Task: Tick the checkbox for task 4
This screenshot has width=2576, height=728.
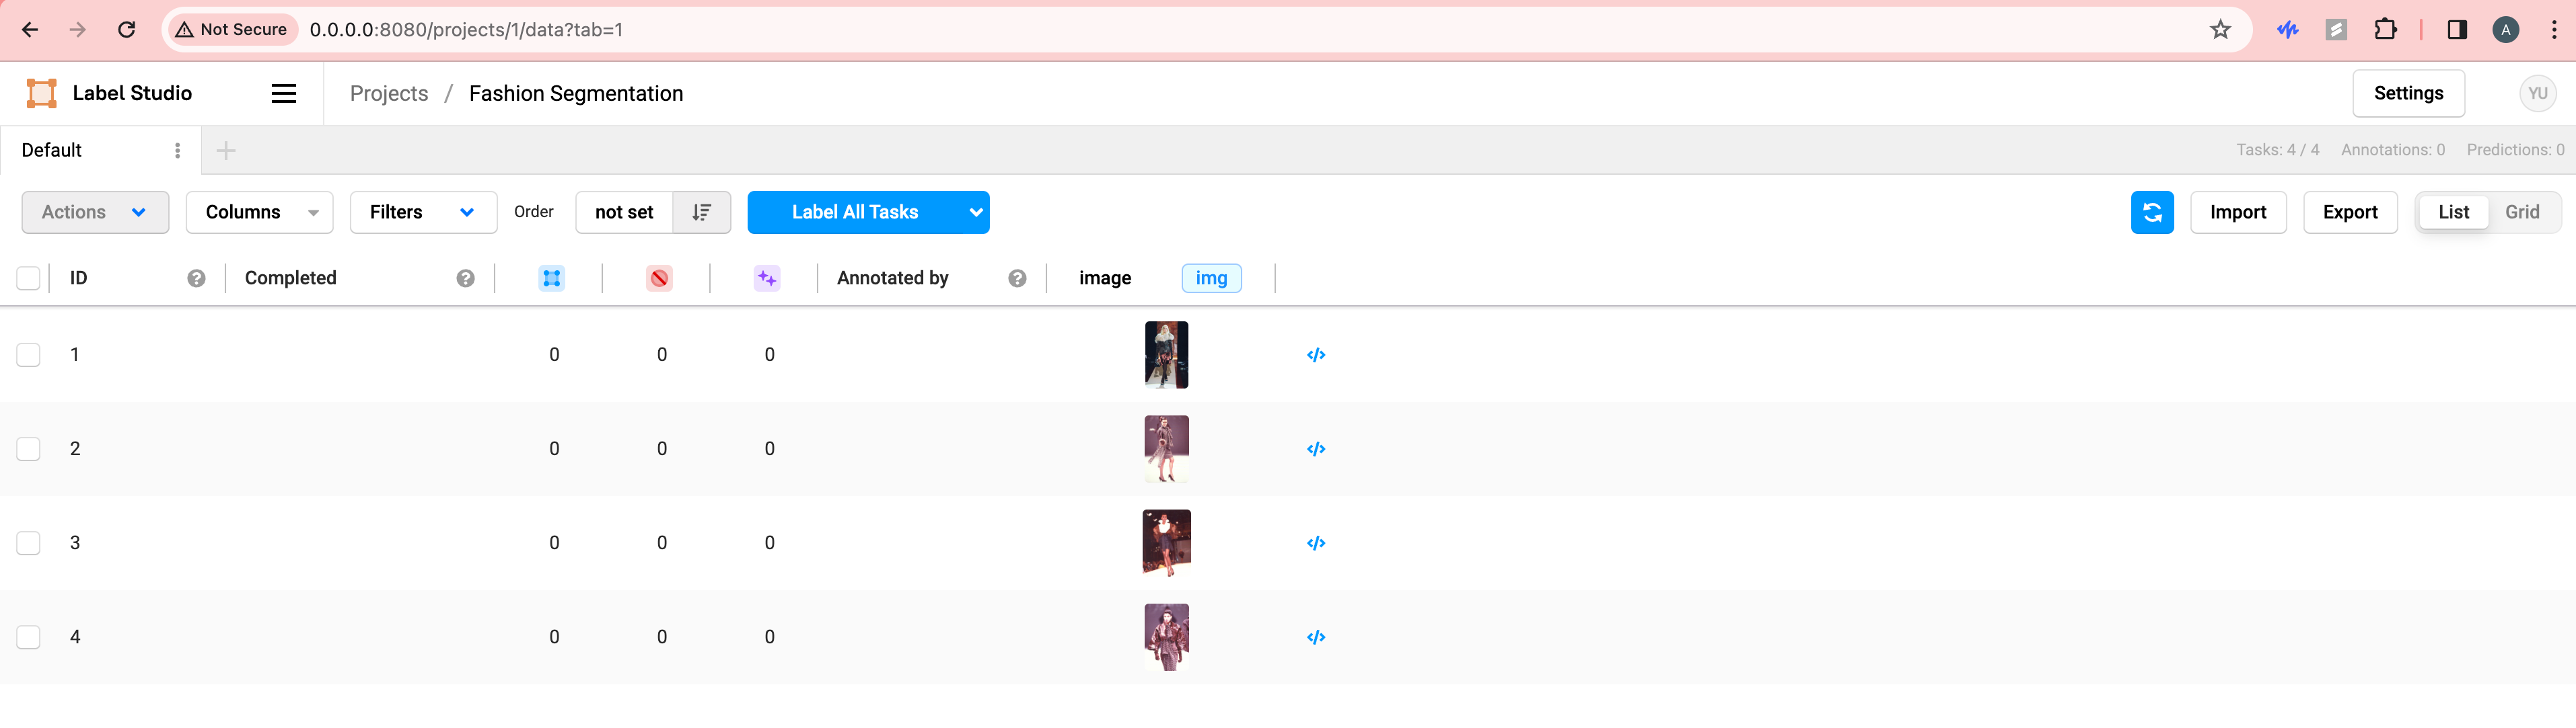Action: [29, 636]
